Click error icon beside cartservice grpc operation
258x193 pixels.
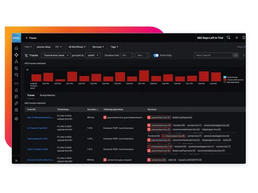[x=105, y=160]
